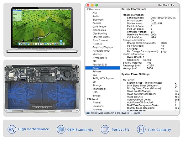Click the Amperage value -1235
Viewport: 188px width, 141px height.
point(150,65)
